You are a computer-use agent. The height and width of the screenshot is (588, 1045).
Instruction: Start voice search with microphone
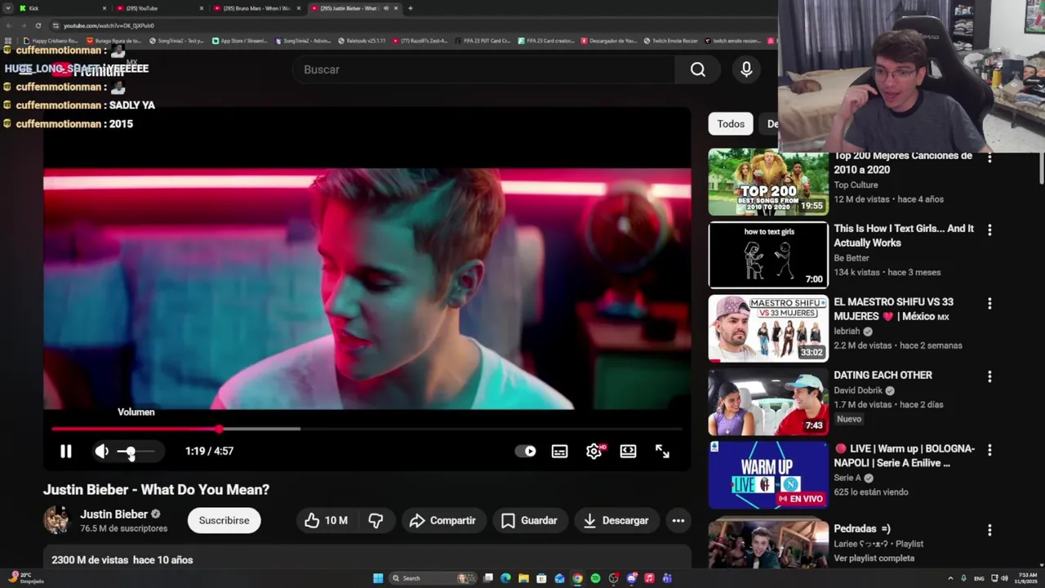(746, 69)
